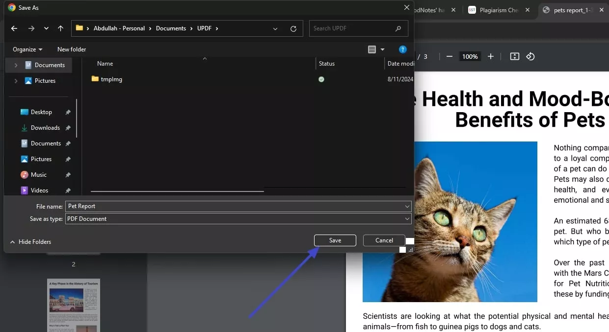Open the Save as type dropdown
Image resolution: width=609 pixels, height=332 pixels.
[407, 219]
